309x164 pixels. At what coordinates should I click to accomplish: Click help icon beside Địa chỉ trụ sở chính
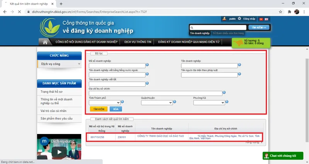click(x=224, y=93)
